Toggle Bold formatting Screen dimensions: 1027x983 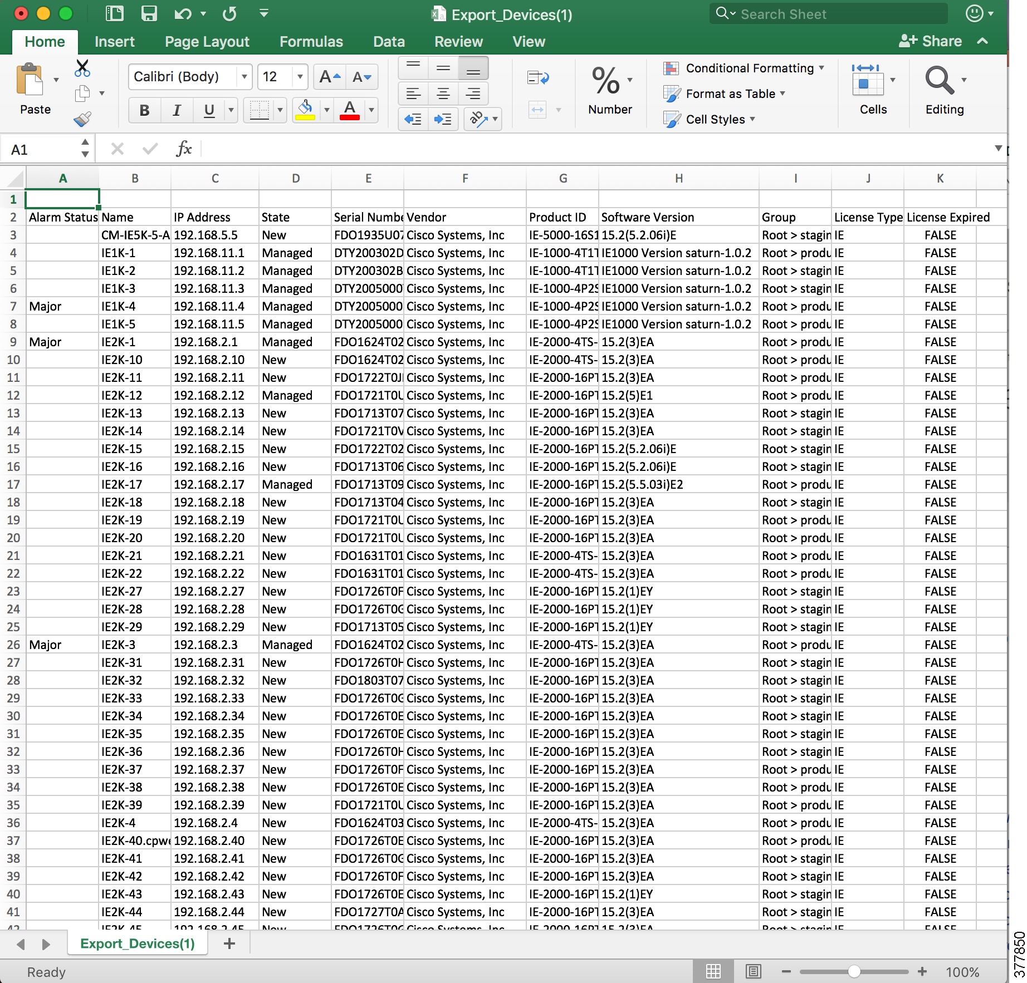[145, 110]
